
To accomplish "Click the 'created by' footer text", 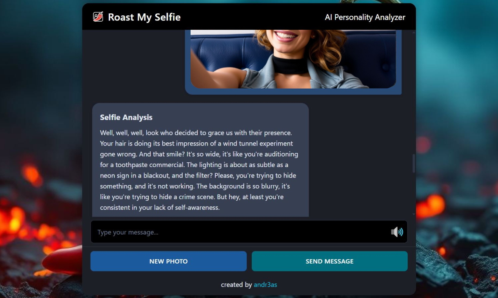I will click(236, 285).
